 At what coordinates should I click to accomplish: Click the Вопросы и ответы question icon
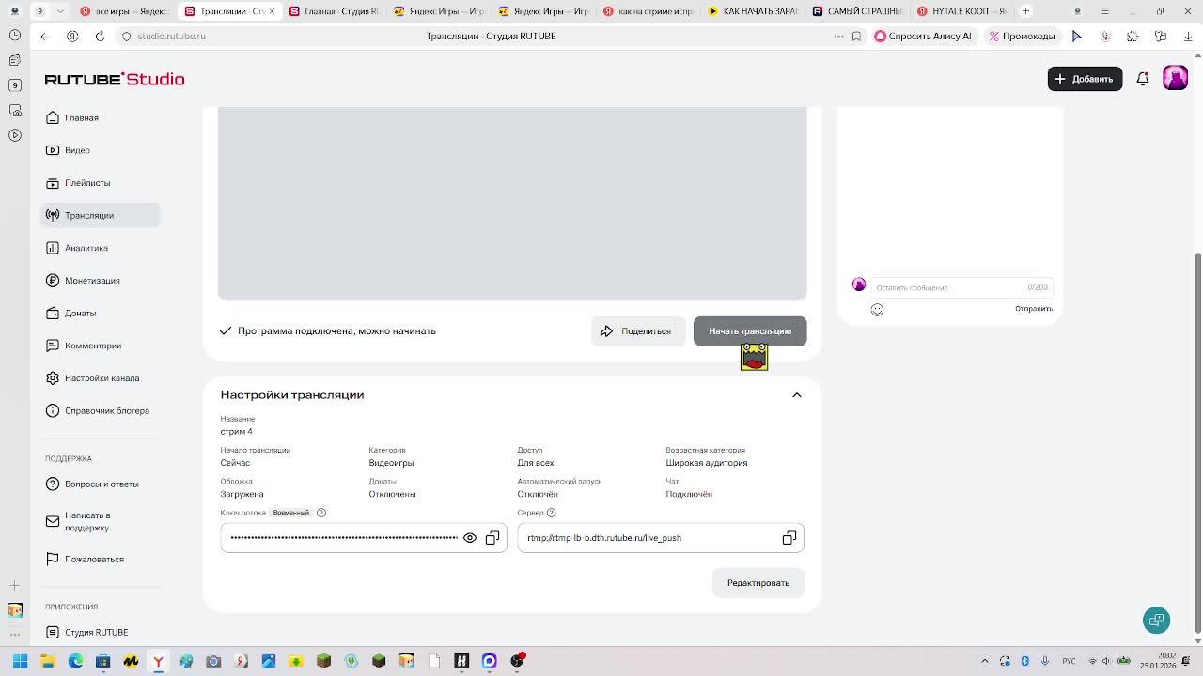53,484
